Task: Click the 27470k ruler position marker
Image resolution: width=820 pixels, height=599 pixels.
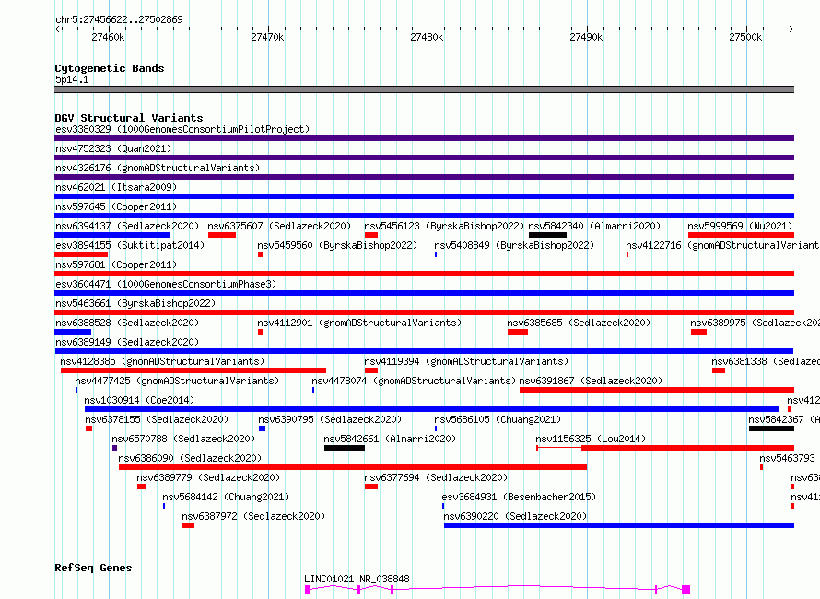Action: click(x=267, y=37)
